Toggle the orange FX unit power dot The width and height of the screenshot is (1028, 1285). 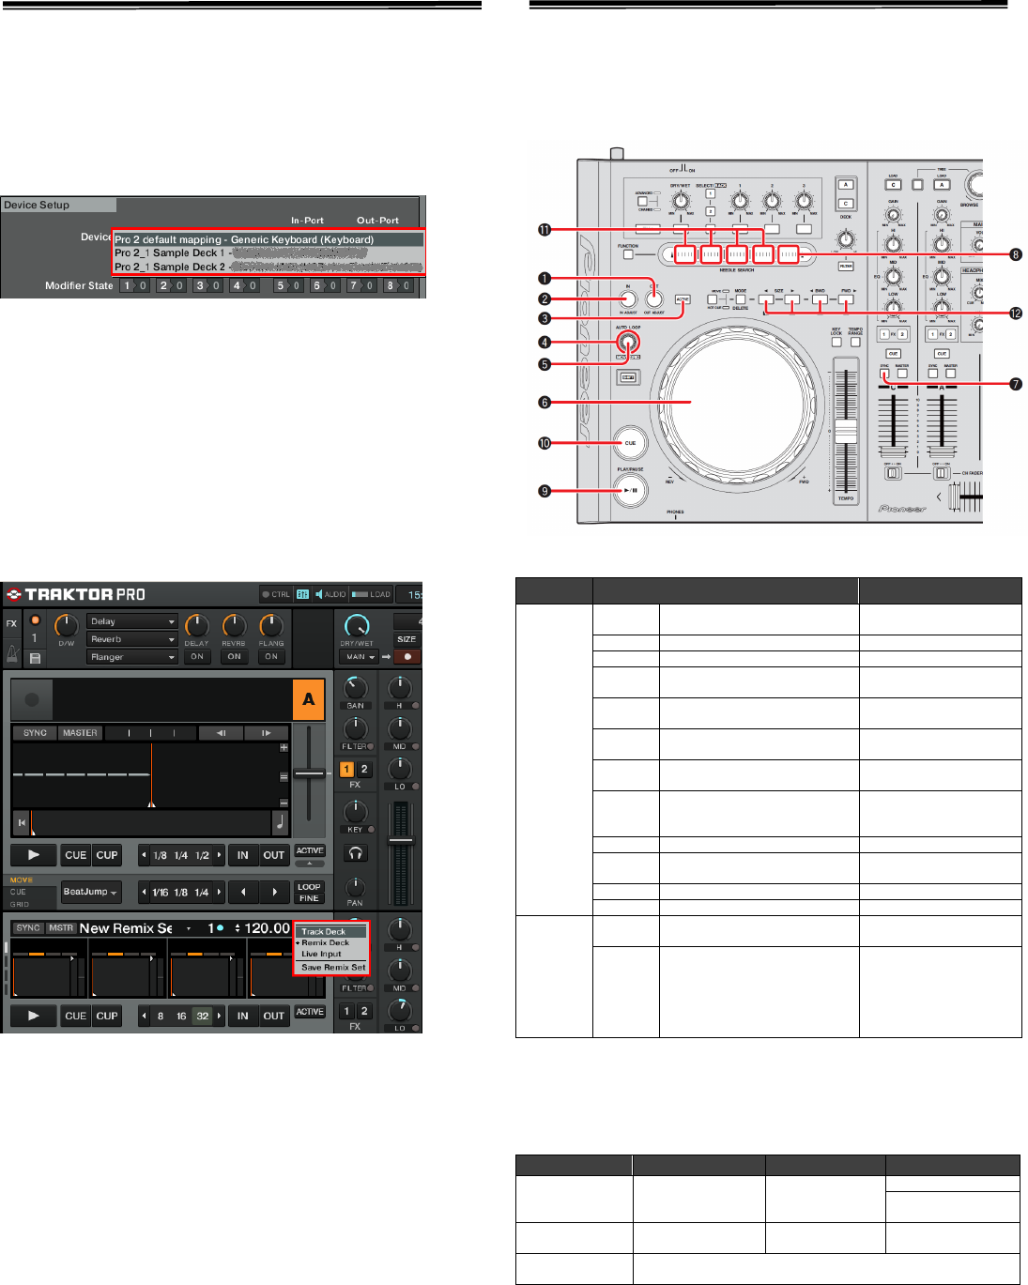click(x=36, y=620)
